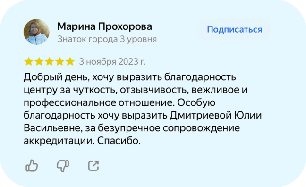This screenshot has height=187, width=306.
Task: Open Марина Прохорова's profile photo
Action: pos(36,32)
